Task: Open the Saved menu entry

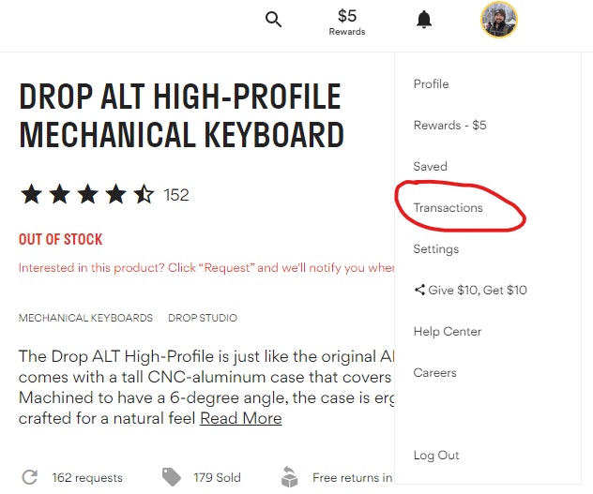Action: click(430, 167)
